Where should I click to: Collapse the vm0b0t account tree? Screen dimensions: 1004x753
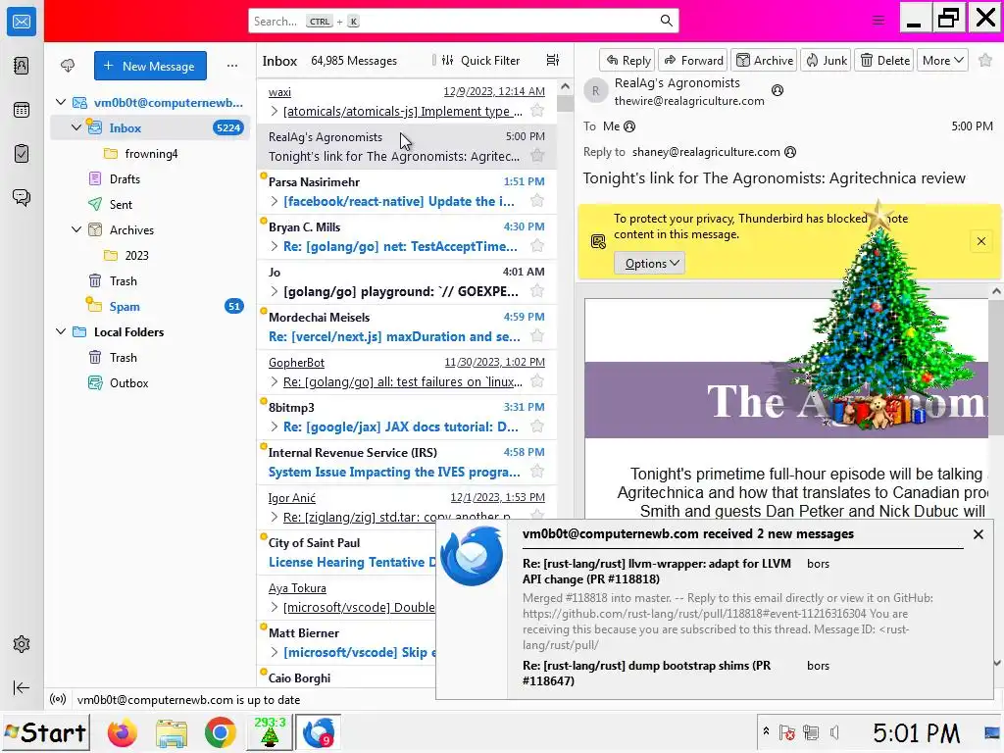61,102
